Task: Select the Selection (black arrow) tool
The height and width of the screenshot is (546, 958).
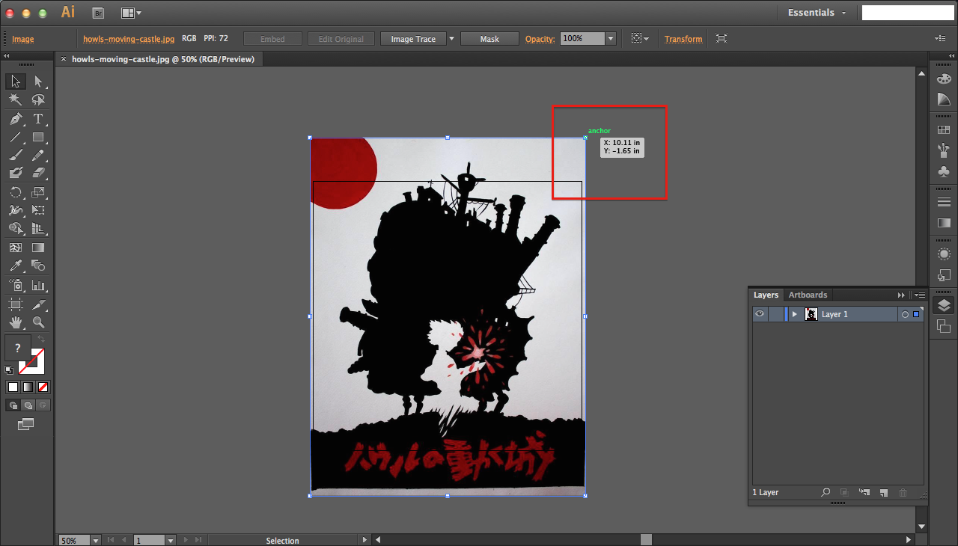Action: pos(16,82)
